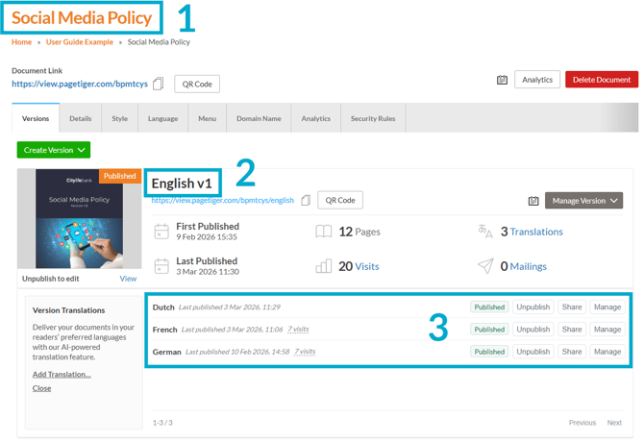This screenshot has width=644, height=442.
Task: Click the Last Published calendar icon
Action: point(161,266)
